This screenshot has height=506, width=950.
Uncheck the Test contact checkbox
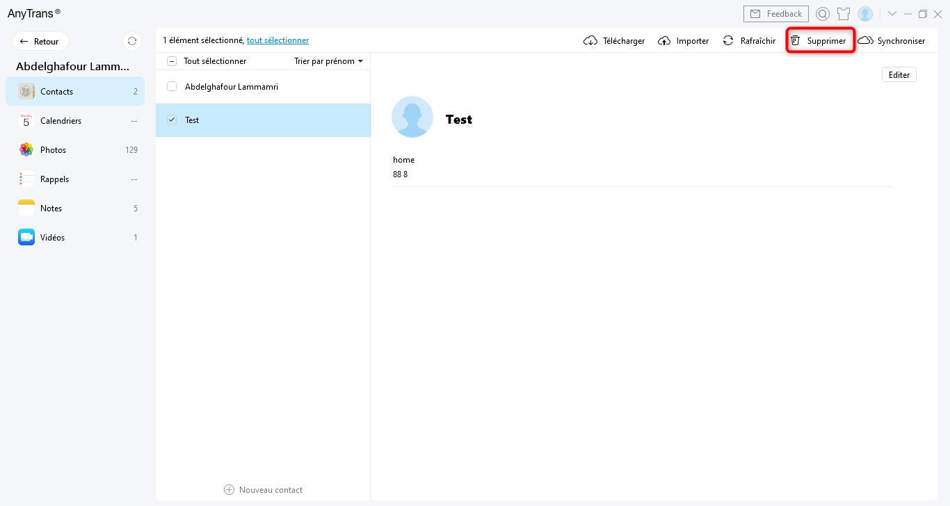[x=172, y=120]
